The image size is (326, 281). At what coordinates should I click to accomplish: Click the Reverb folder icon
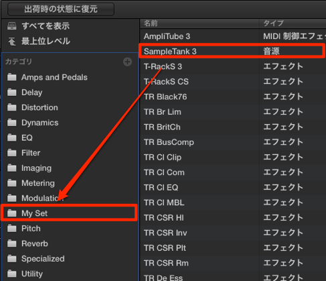[x=12, y=243]
